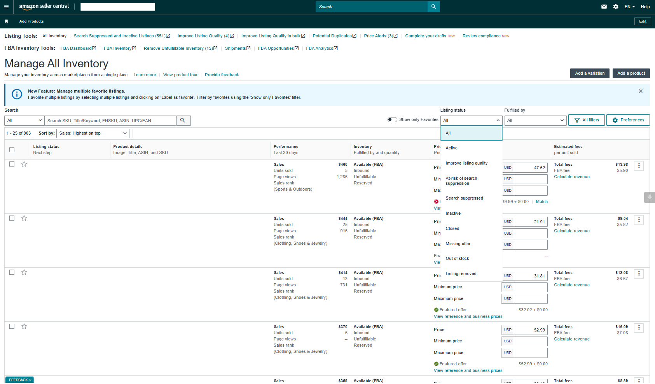655x384 pixels.
Task: Close the FEEDBACK tab
Action: point(30,380)
